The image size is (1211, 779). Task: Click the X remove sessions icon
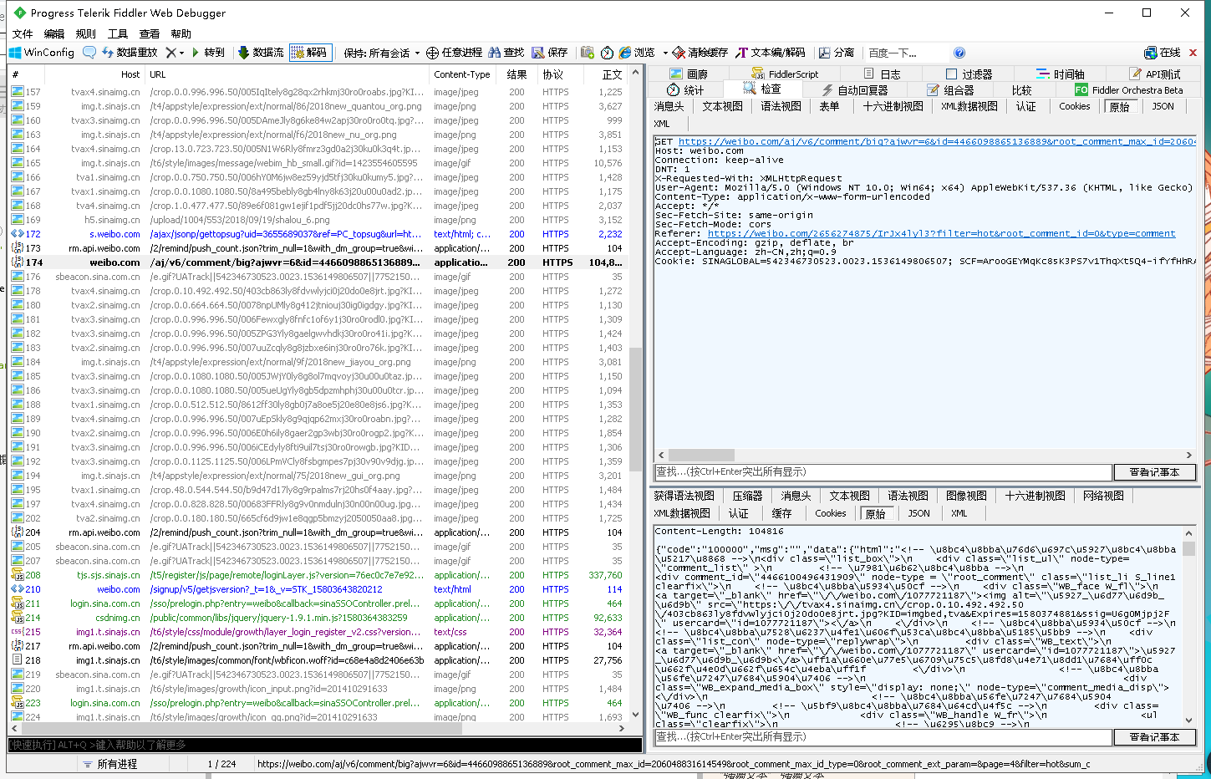[x=170, y=53]
